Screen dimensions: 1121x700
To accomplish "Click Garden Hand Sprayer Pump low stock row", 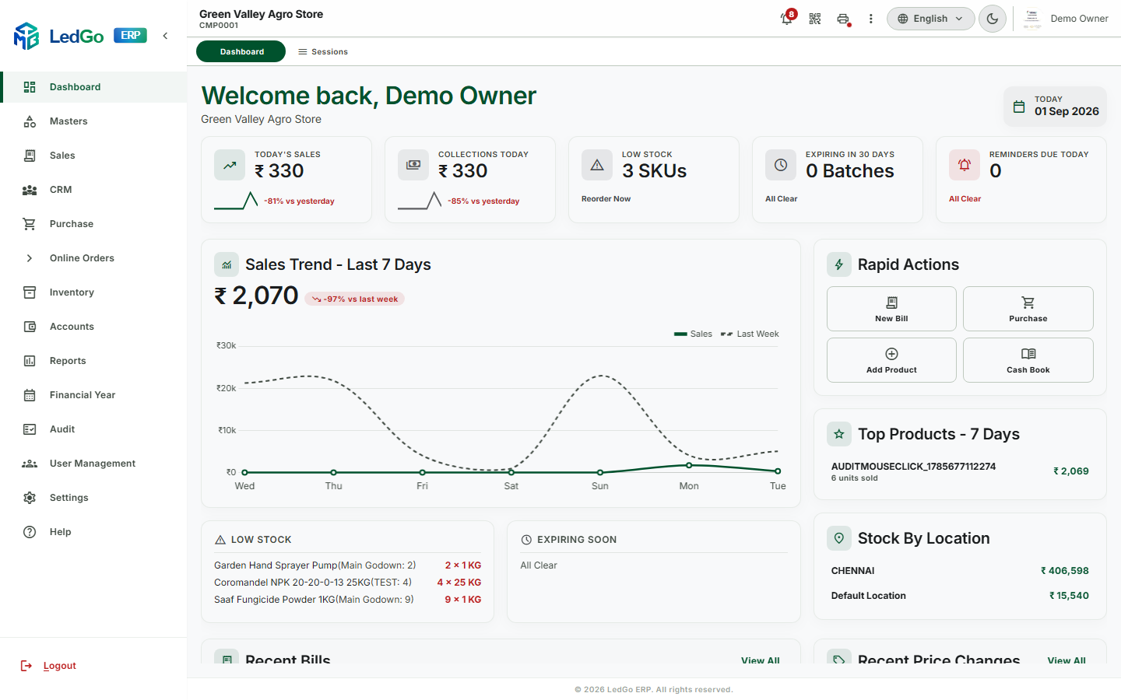I will coord(347,565).
